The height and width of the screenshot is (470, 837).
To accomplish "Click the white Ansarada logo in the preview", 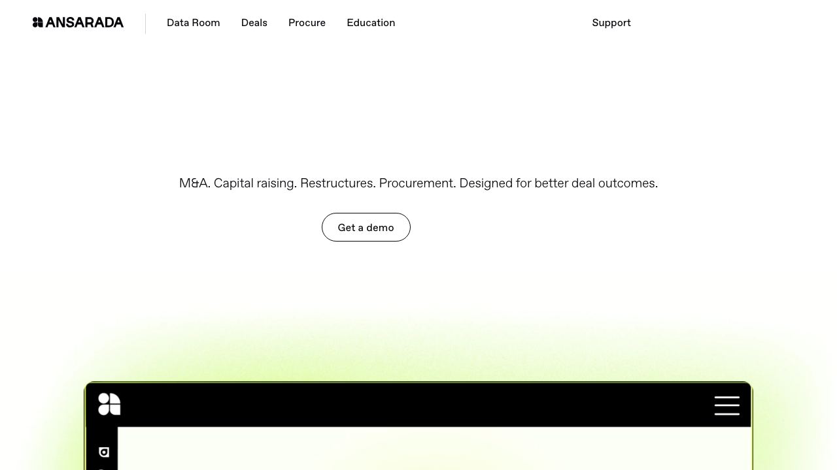I will point(109,404).
